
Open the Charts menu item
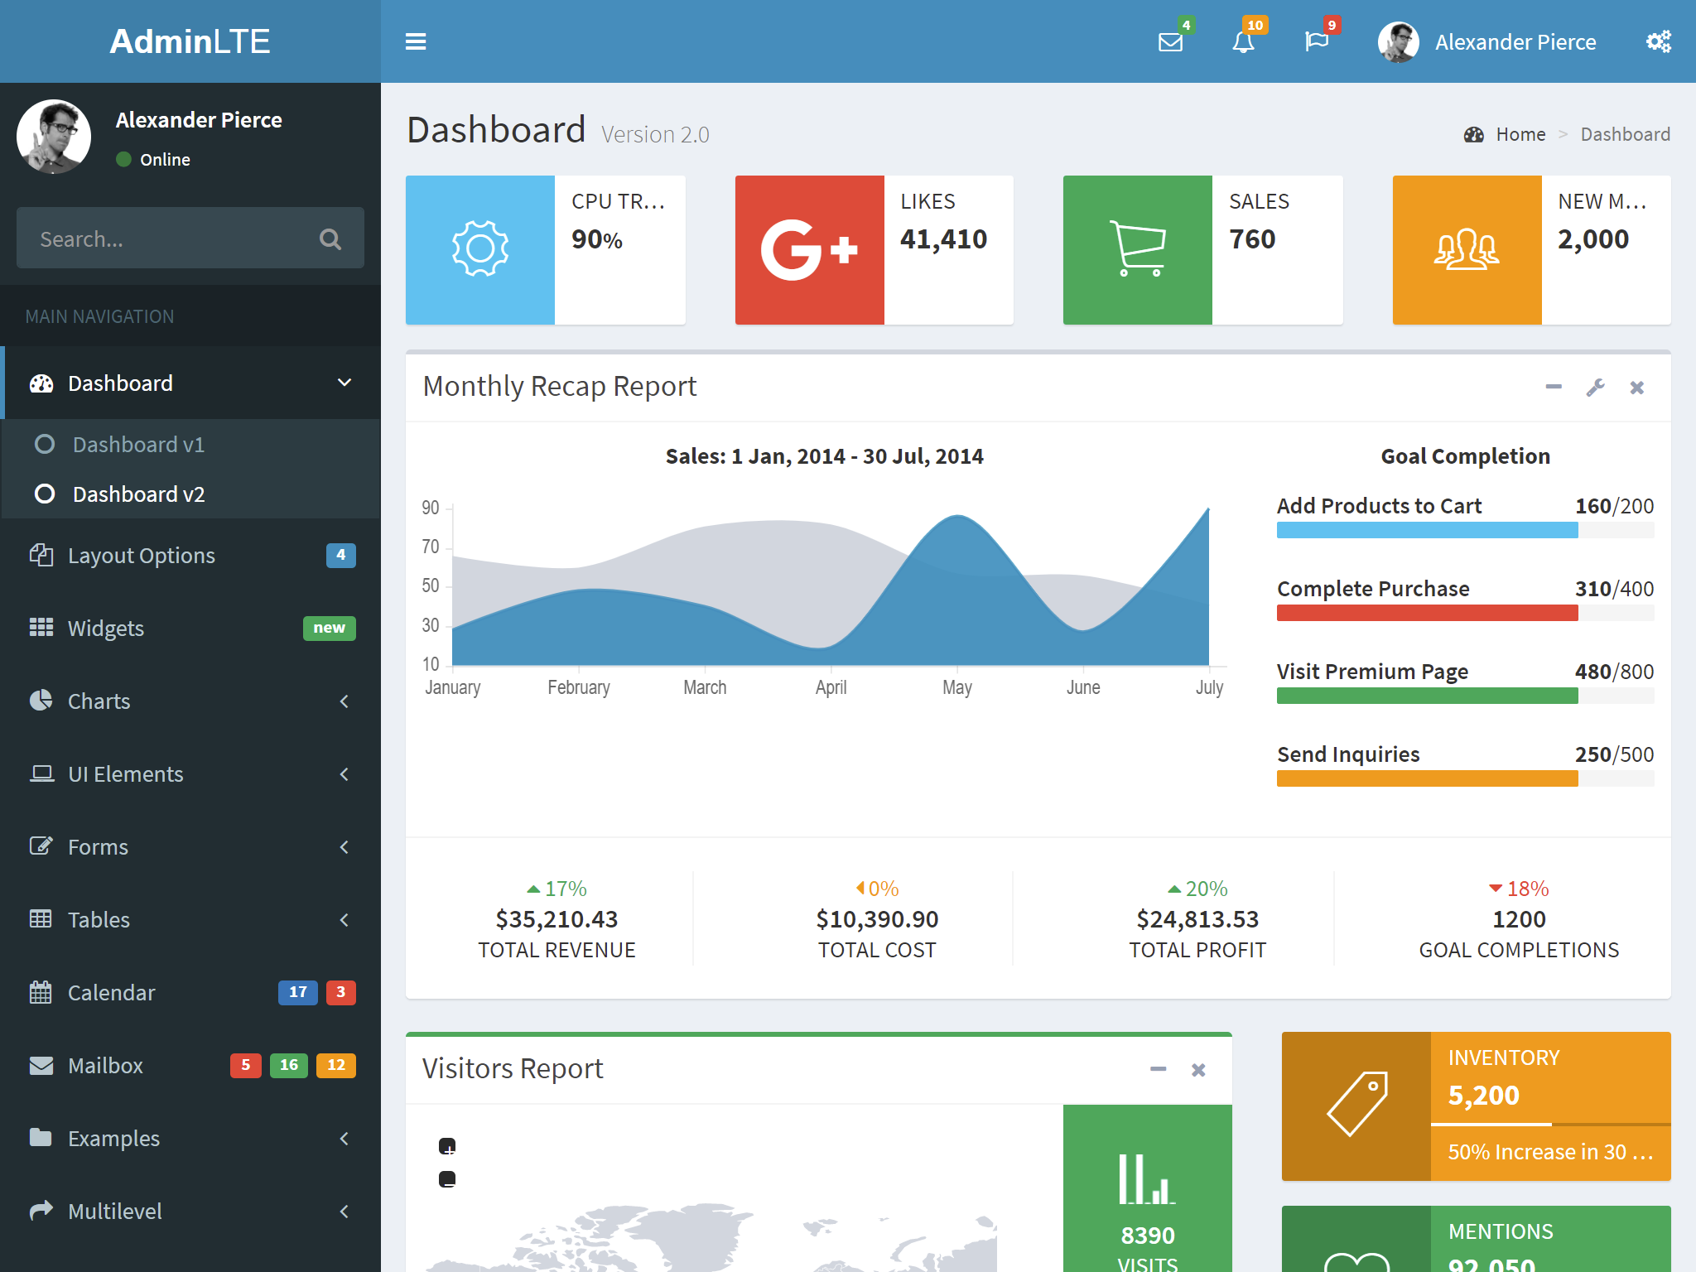(x=190, y=701)
